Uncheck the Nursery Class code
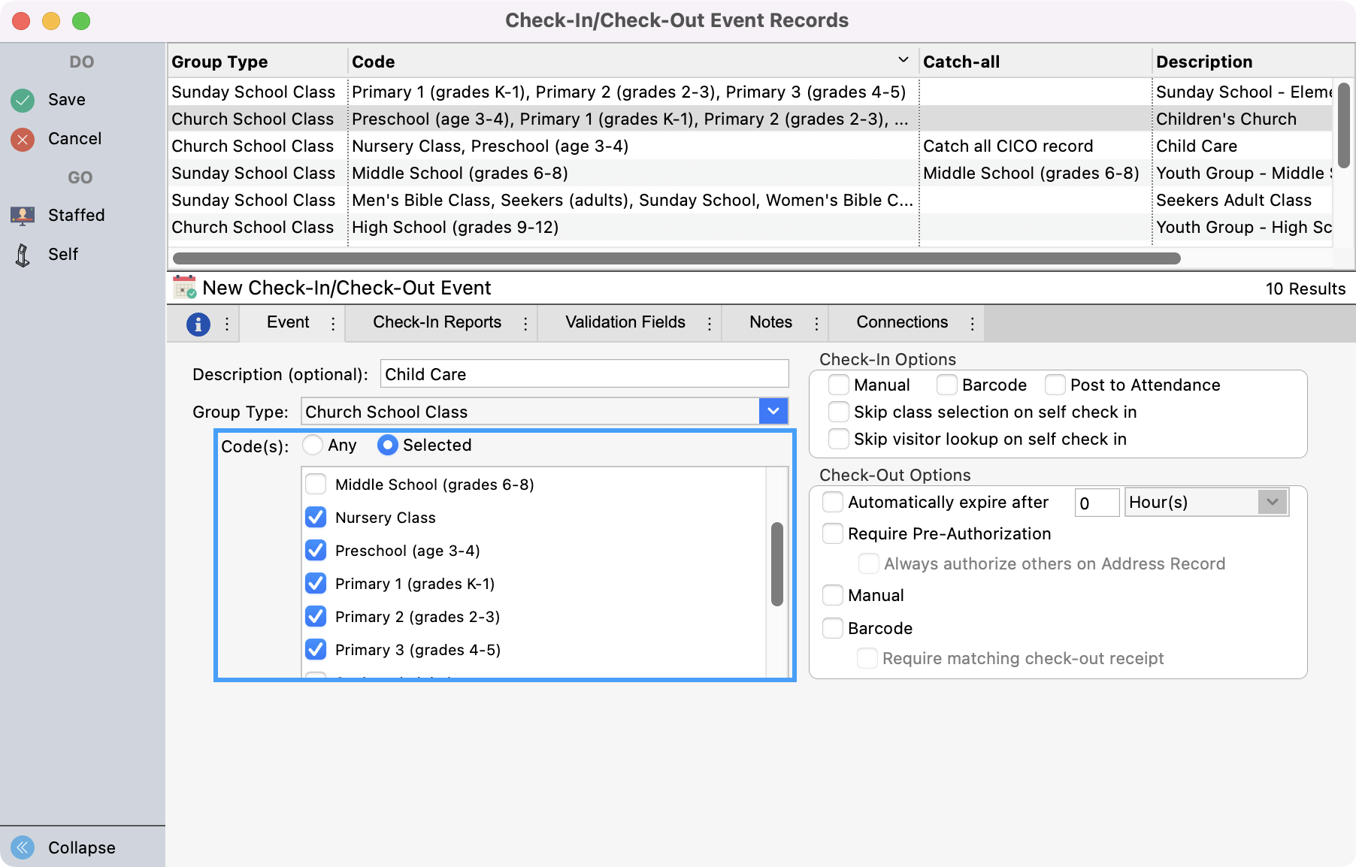This screenshot has height=867, width=1356. [x=316, y=517]
